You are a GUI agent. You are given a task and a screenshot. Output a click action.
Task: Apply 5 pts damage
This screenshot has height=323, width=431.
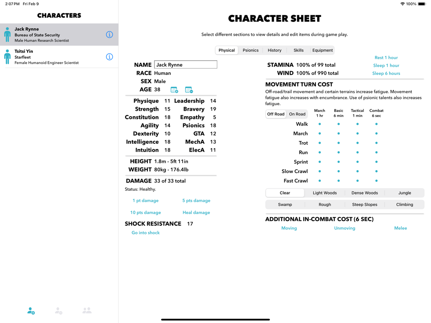click(196, 201)
